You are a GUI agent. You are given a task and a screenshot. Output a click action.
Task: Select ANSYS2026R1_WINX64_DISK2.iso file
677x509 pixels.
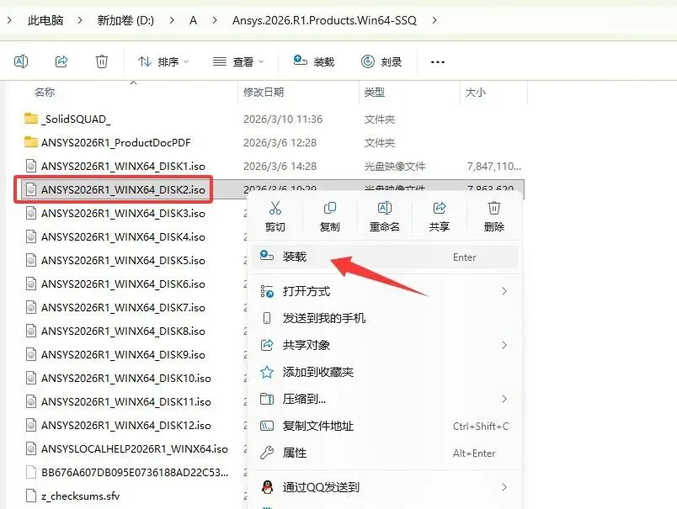pos(123,189)
